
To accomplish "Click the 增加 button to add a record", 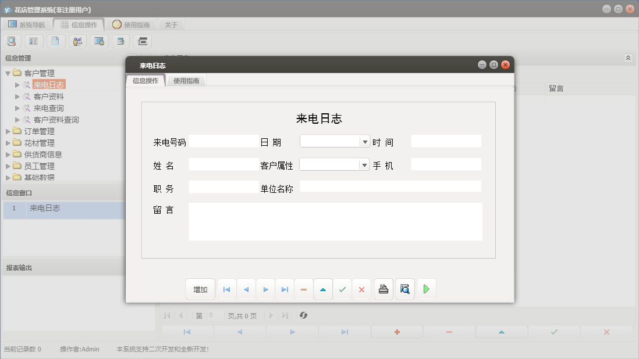I will pos(200,289).
